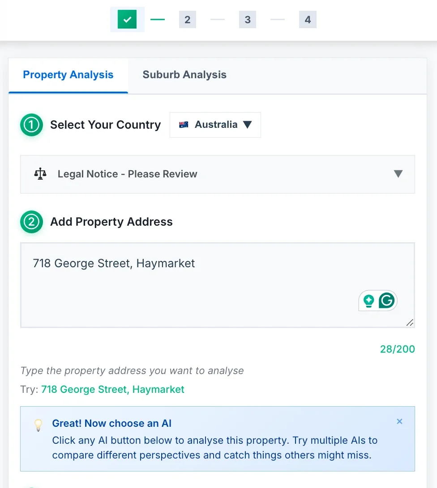Click the lightbulb tip icon in banner
The height and width of the screenshot is (488, 437).
39,425
